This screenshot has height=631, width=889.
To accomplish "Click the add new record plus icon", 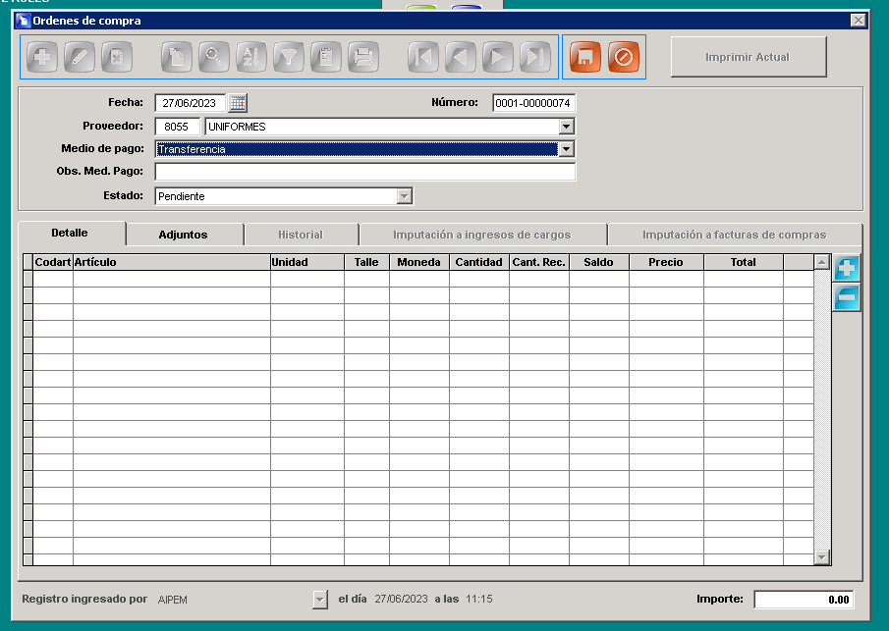I will (42, 57).
